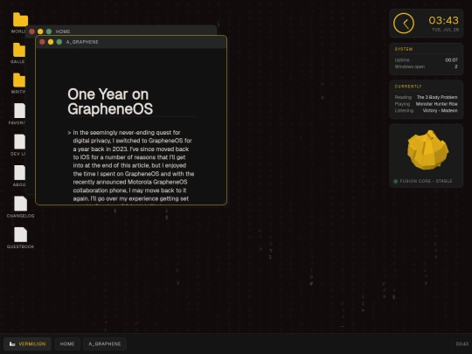Maximize A_GRAPHENE window with green button
Viewport: 472px width, 354px height.
pyautogui.click(x=59, y=42)
